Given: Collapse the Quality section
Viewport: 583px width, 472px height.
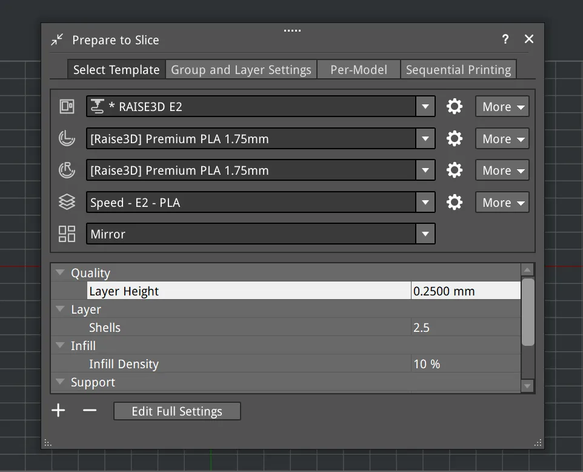Looking at the screenshot, I should tap(60, 272).
